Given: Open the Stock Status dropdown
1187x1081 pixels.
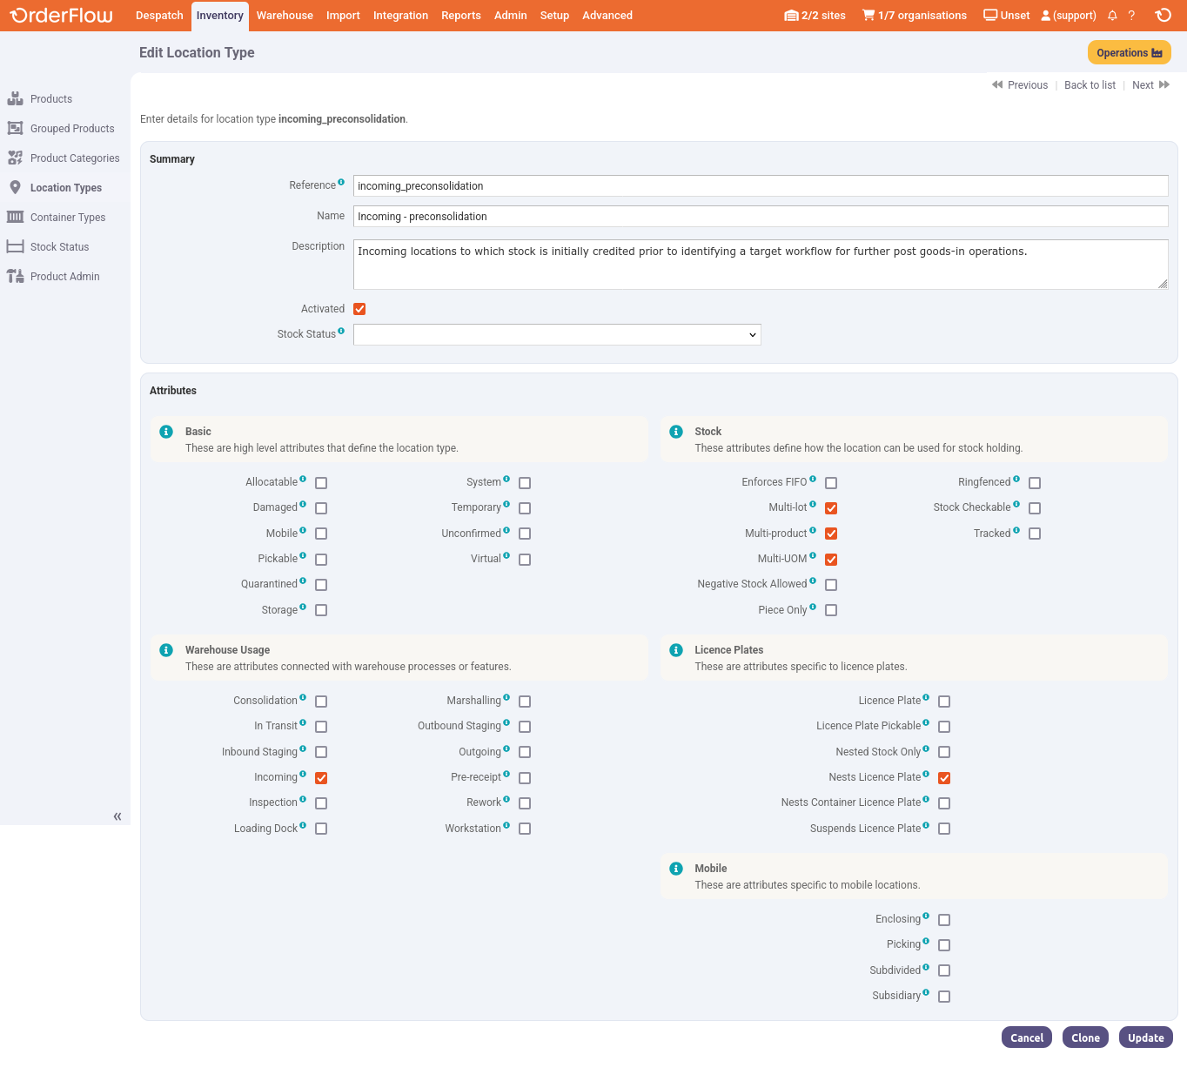Looking at the screenshot, I should (x=557, y=335).
